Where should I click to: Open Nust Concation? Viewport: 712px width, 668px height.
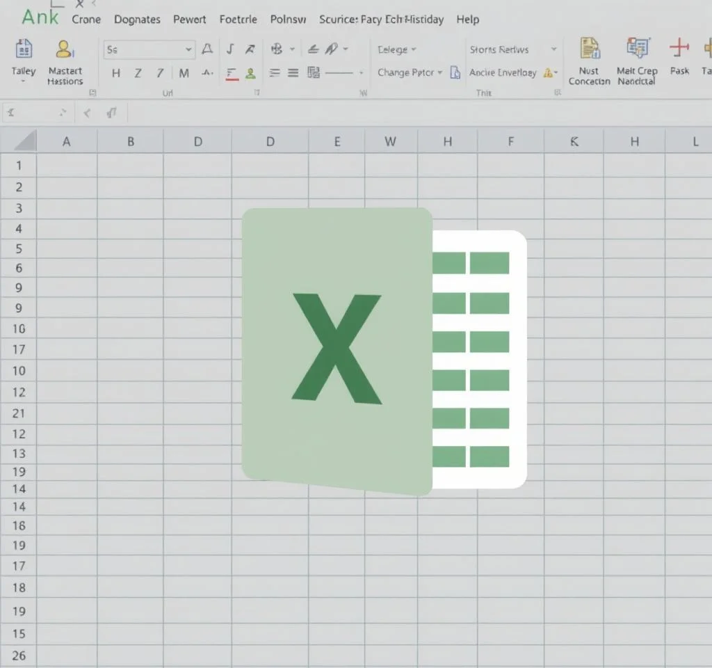pyautogui.click(x=590, y=62)
